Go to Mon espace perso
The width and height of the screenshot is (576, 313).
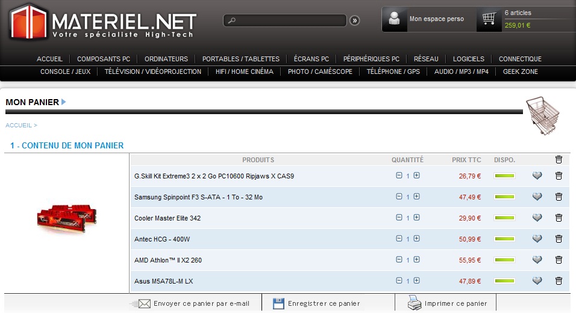click(437, 19)
